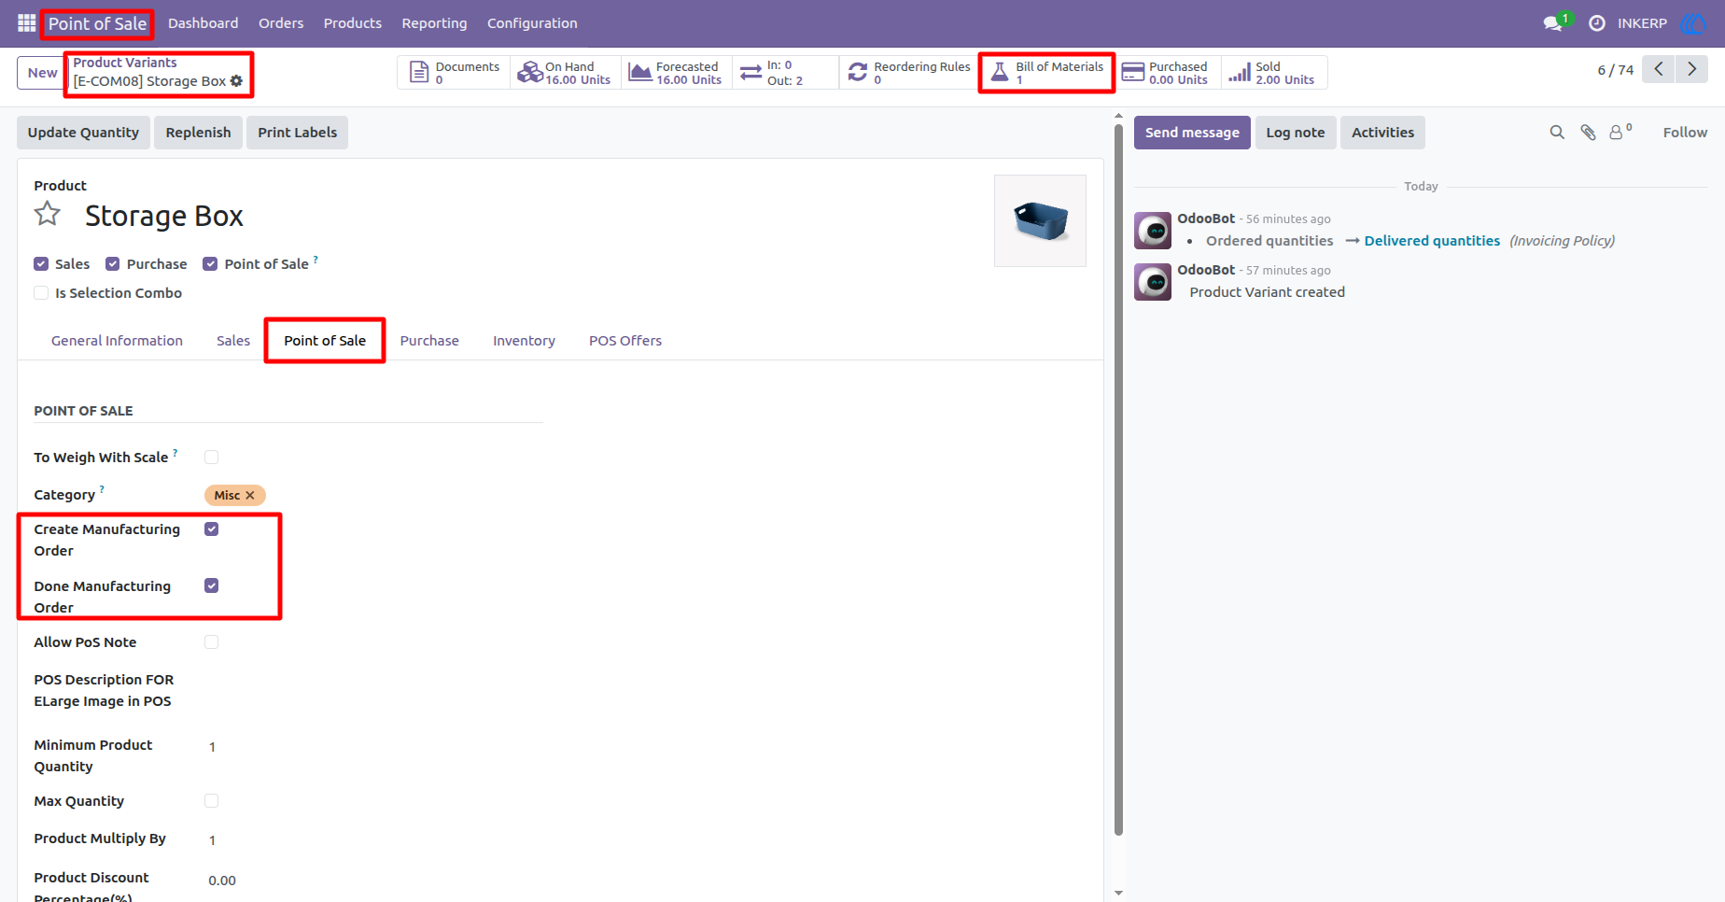Go to next record arrow
1725x902 pixels.
coord(1691,69)
